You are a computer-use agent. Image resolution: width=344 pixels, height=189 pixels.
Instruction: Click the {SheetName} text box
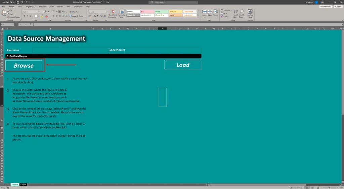coord(117,50)
